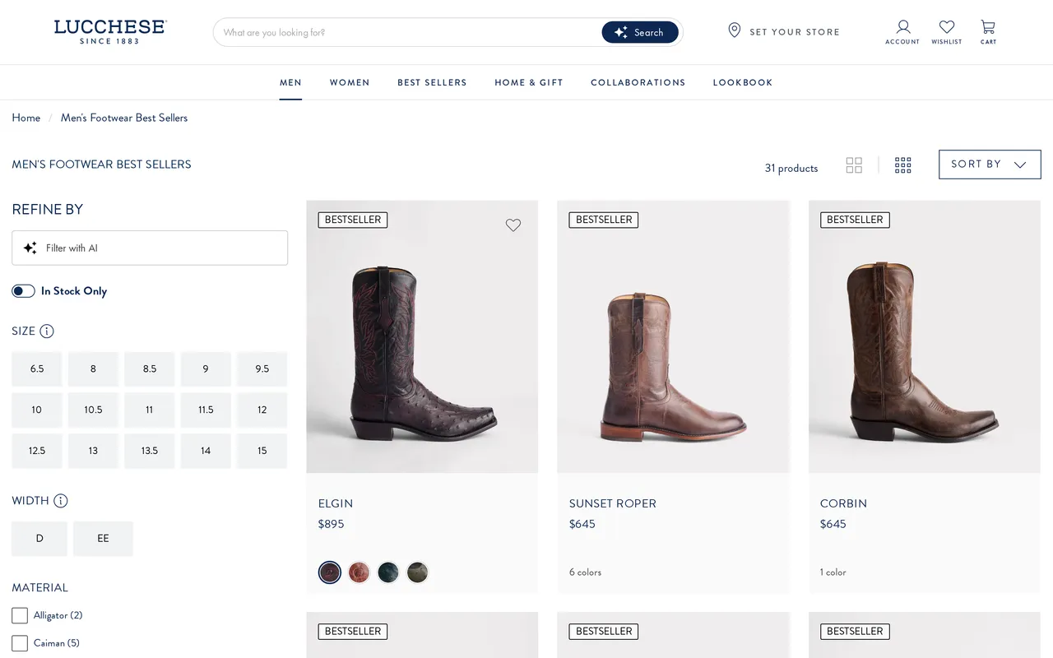Click Set Your Store link
Viewport: 1053px width, 658px height.
click(795, 32)
